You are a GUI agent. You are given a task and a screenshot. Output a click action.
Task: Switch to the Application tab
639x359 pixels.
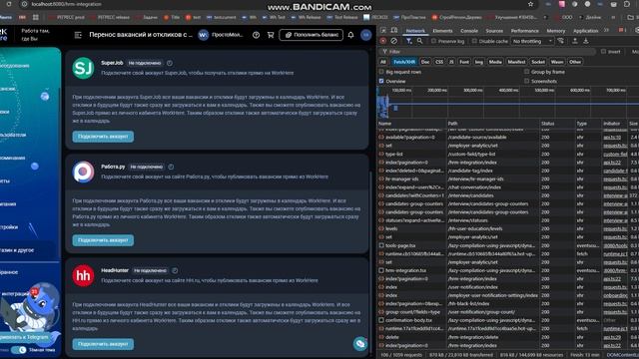(586, 31)
